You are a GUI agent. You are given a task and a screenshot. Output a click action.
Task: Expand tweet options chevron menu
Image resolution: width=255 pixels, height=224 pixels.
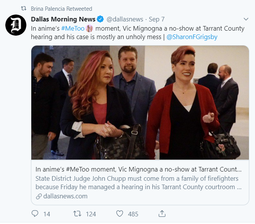(246, 19)
